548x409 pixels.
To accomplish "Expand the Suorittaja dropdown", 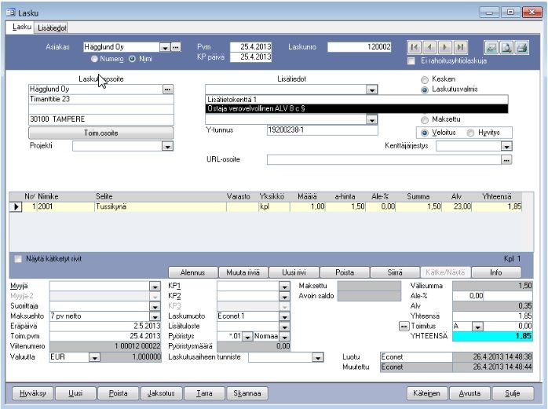I will coord(155,307).
